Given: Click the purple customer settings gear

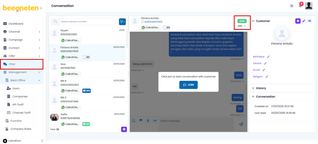Looking at the screenshot, I should pyautogui.click(x=298, y=21).
